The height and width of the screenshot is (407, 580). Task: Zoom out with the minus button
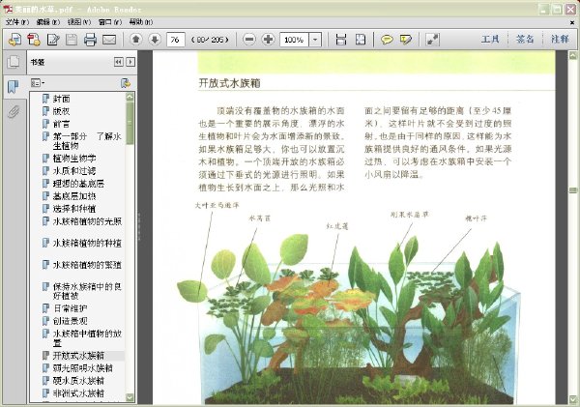pos(249,40)
